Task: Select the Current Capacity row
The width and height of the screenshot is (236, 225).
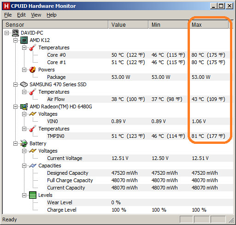Action: [x=140, y=188]
